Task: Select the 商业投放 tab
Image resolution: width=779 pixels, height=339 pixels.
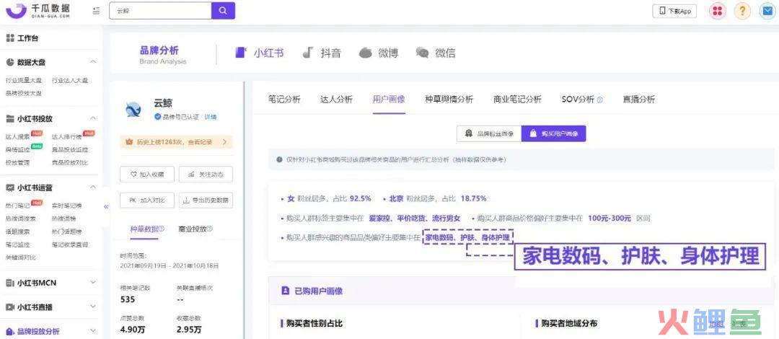Action: click(193, 229)
